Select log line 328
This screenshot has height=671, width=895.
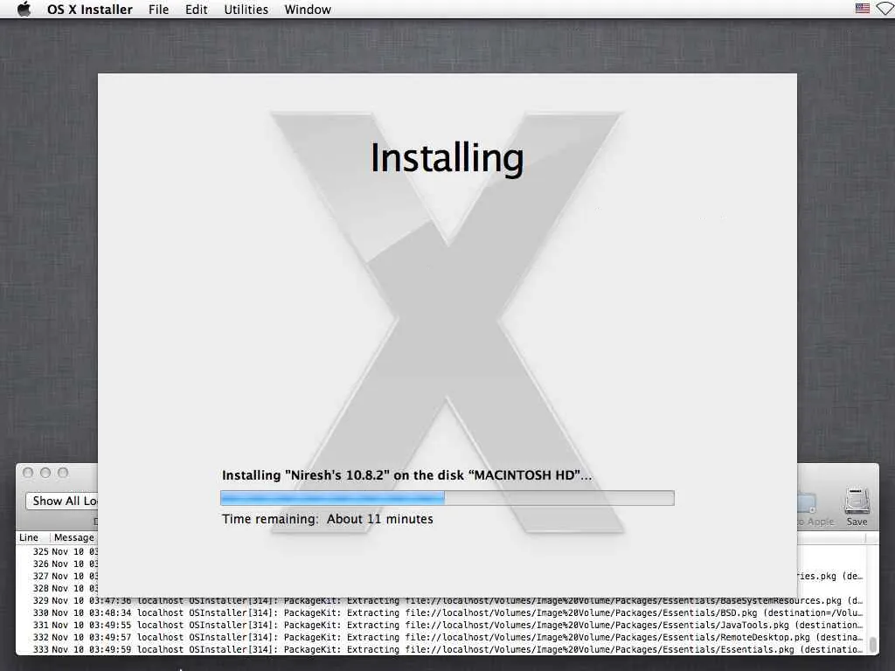point(57,588)
